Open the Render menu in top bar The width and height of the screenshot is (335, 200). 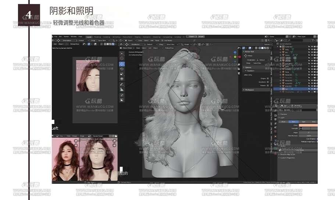tap(66, 36)
